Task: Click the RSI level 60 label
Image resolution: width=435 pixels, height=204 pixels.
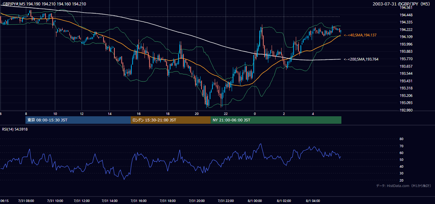Action: point(401,153)
